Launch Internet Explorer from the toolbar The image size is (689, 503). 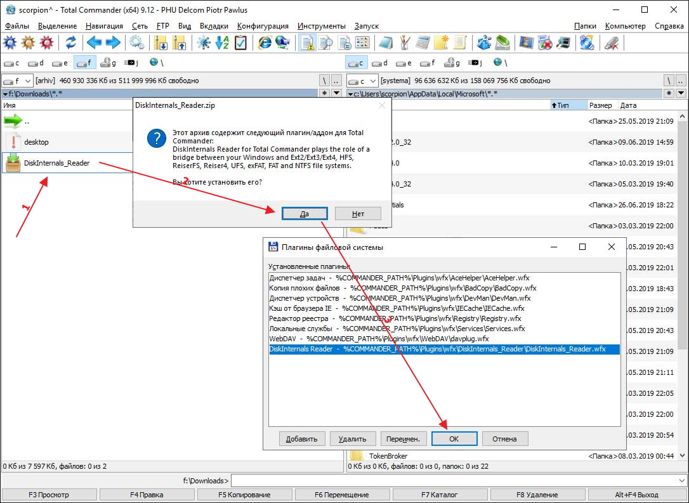tap(265, 43)
